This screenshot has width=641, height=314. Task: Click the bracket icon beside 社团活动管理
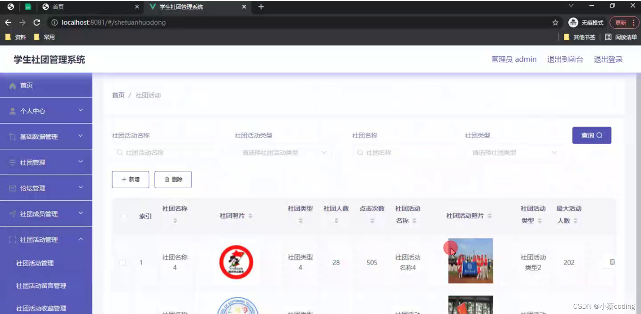click(x=13, y=239)
